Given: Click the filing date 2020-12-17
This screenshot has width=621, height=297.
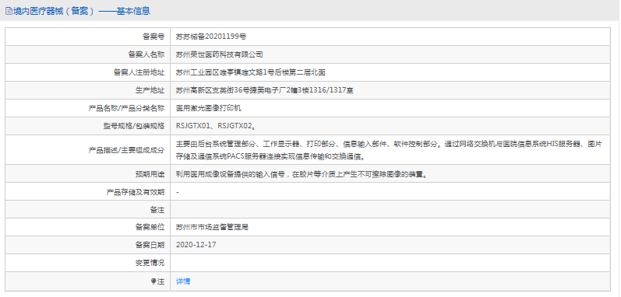Looking at the screenshot, I should [196, 245].
